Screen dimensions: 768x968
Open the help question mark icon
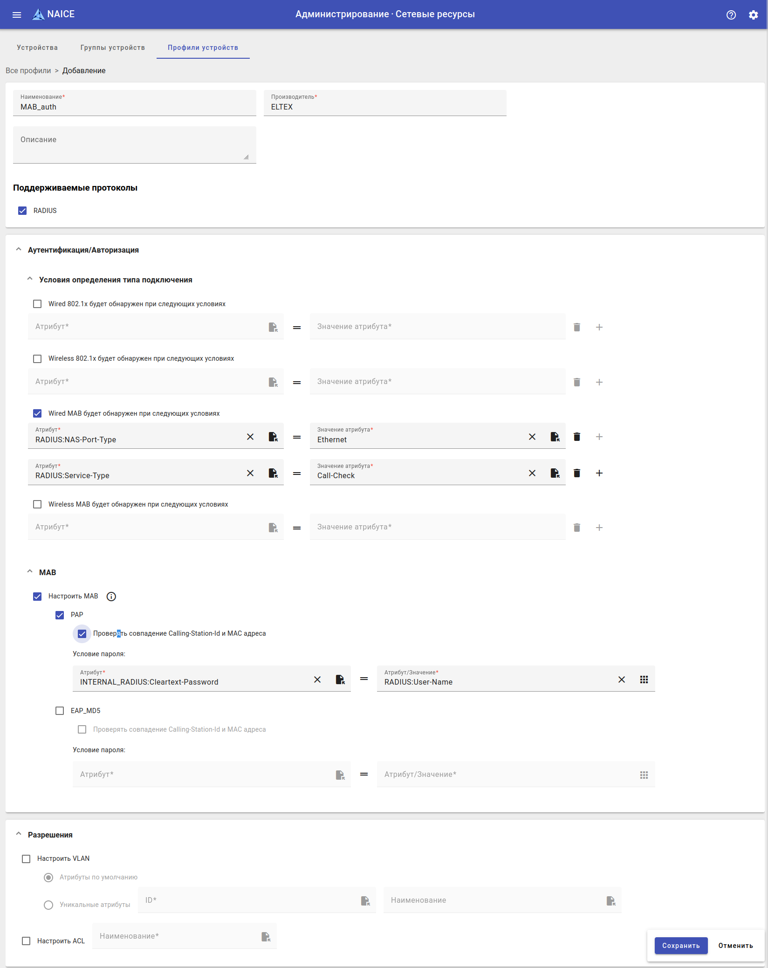click(731, 15)
